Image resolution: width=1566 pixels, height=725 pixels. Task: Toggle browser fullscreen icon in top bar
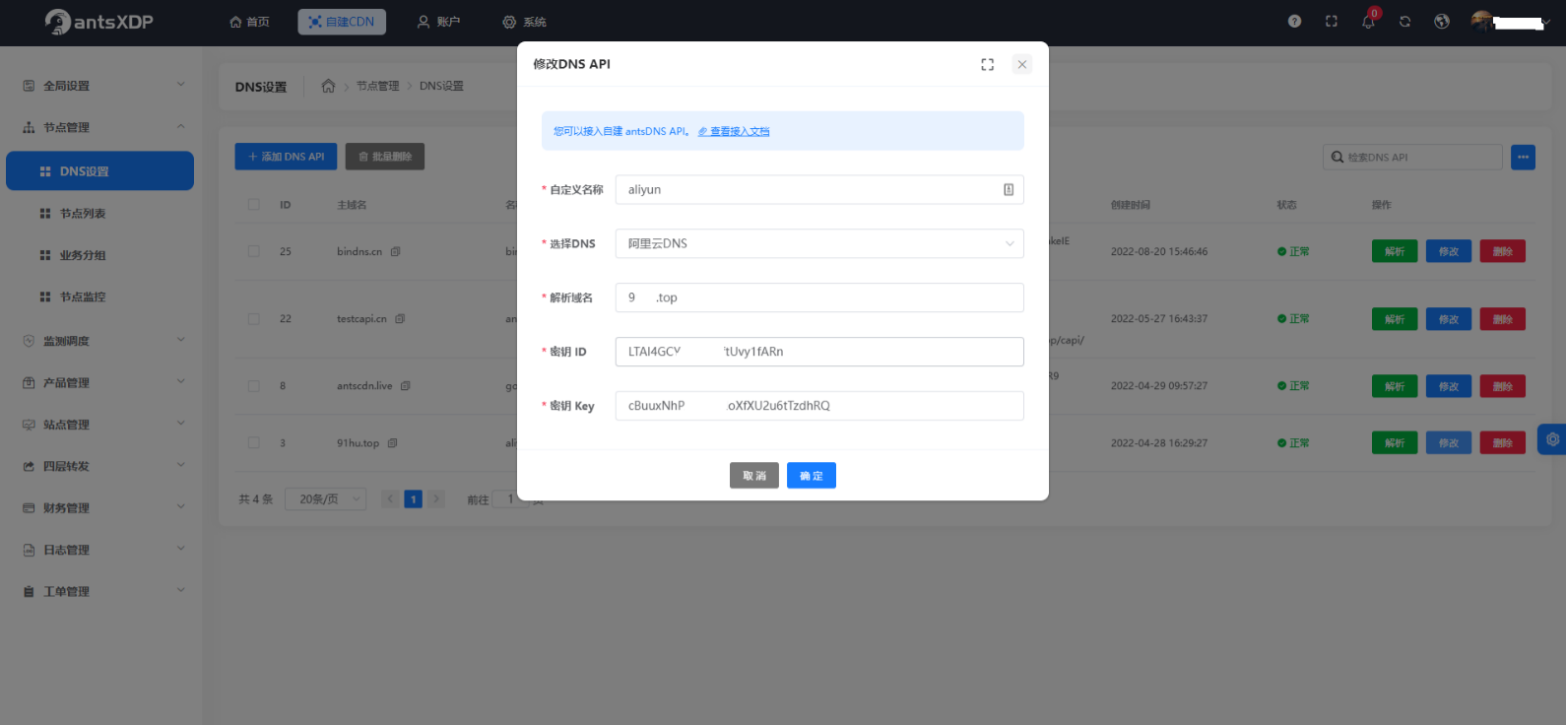tap(1332, 21)
